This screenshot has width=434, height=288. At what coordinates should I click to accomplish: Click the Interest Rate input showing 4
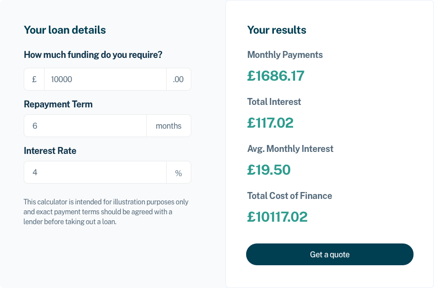(94, 172)
